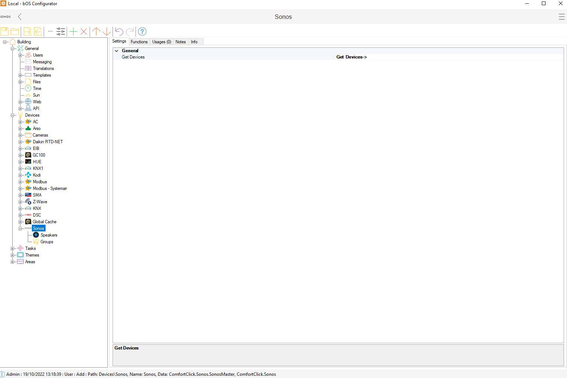This screenshot has height=378, width=567.
Task: Add a node with green plus
Action: point(73,31)
